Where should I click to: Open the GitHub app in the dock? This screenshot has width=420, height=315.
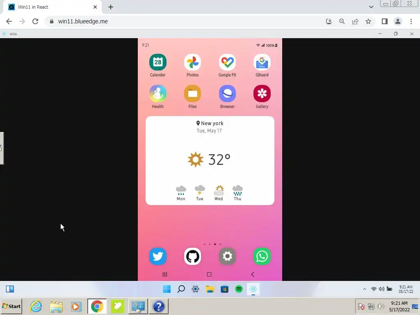point(192,256)
